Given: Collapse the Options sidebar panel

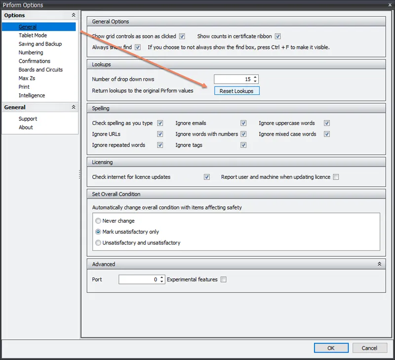Looking at the screenshot, I should click(73, 15).
